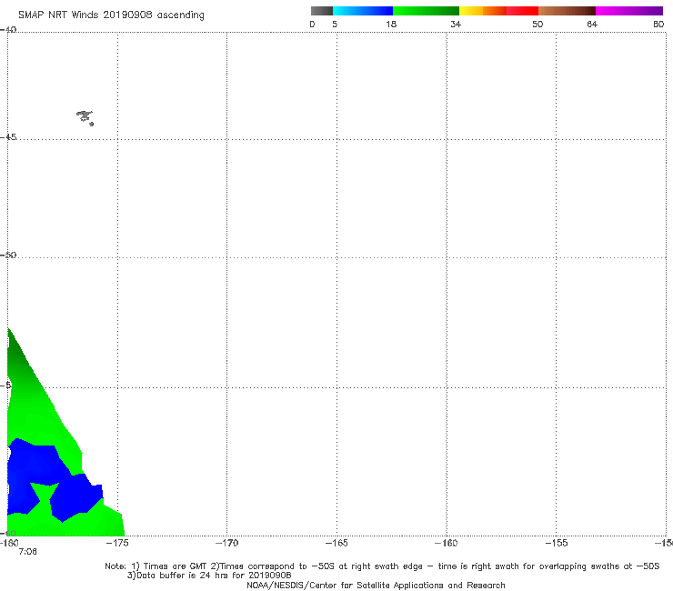Screen dimensions: 673x591
Task: Click the green 18-34 segment of the color bar
Action: click(x=426, y=11)
